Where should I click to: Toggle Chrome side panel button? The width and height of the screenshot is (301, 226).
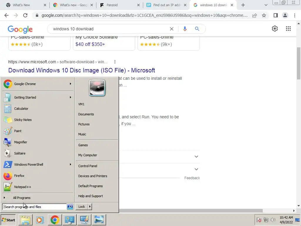pyautogui.click(x=276, y=15)
